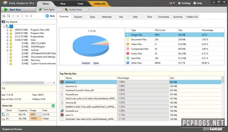The image size is (228, 132).
Task: Click the 1 toolbar icon
Action: pos(22,16)
